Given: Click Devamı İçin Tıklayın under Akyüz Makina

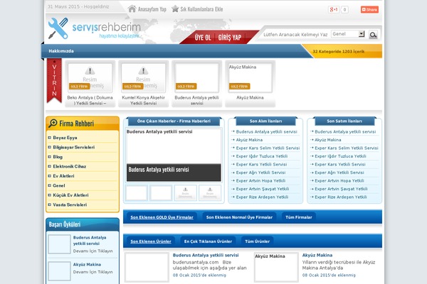Looking at the screenshot, I should (x=93, y=272).
